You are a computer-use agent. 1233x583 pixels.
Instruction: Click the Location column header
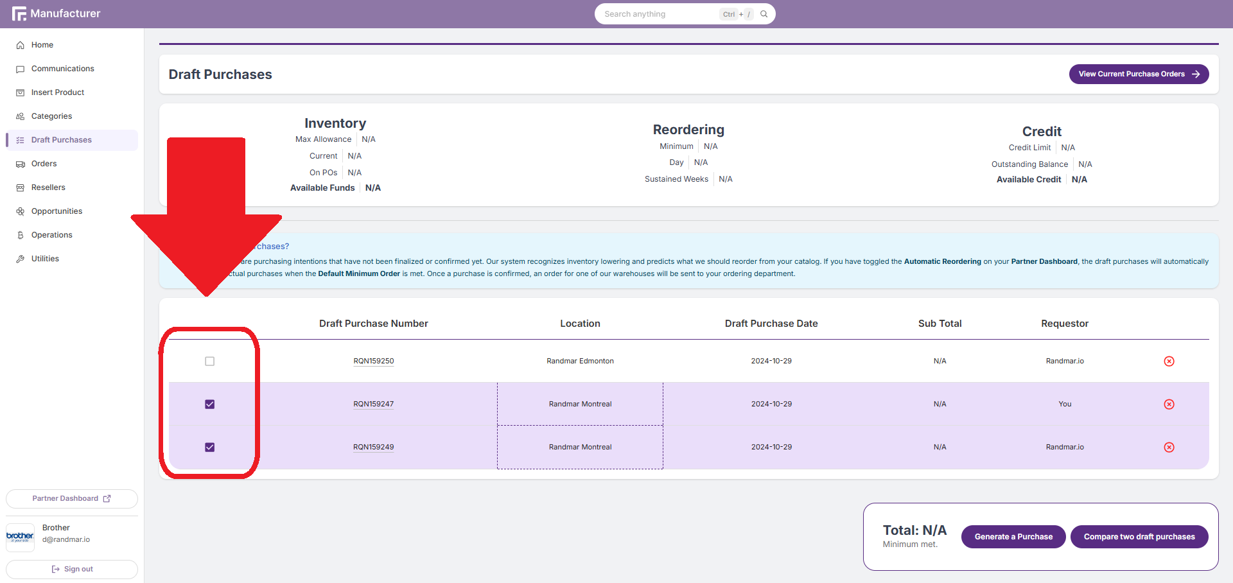click(x=580, y=324)
